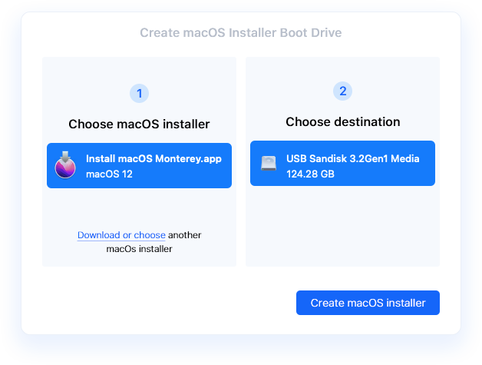
Task: Click the Choose destination heading
Action: (343, 122)
